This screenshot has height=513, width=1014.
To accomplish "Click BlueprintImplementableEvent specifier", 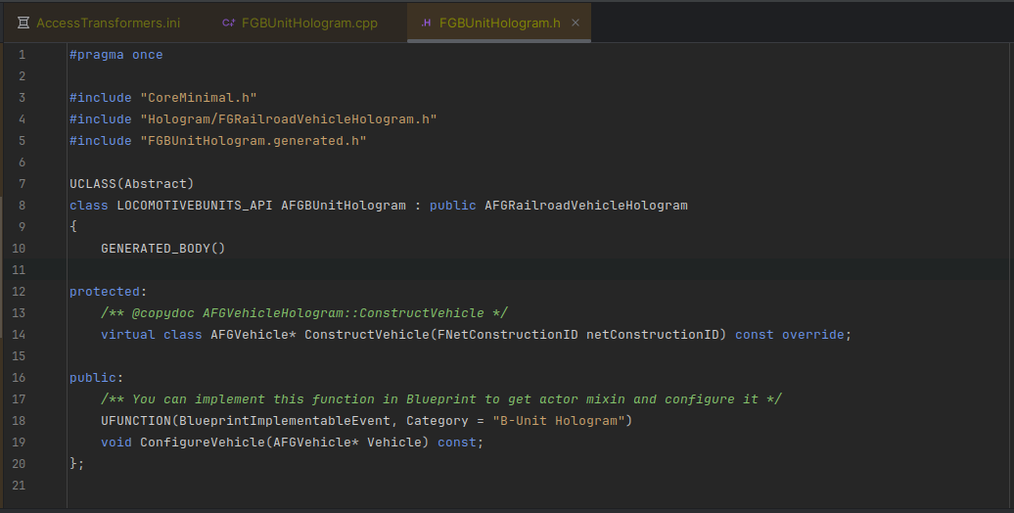I will tap(285, 421).
